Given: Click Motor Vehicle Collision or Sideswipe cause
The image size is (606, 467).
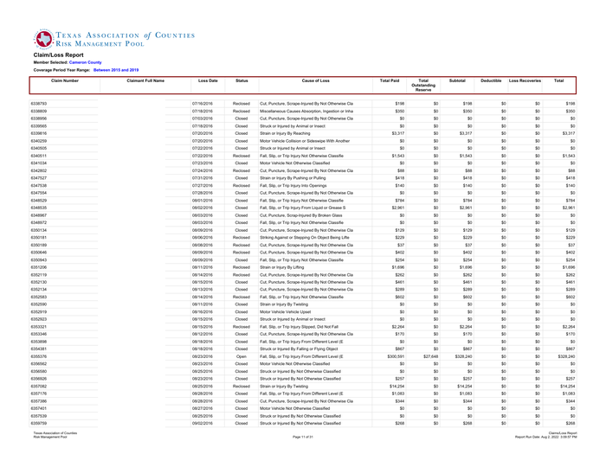Looking at the screenshot, I should (x=305, y=141).
